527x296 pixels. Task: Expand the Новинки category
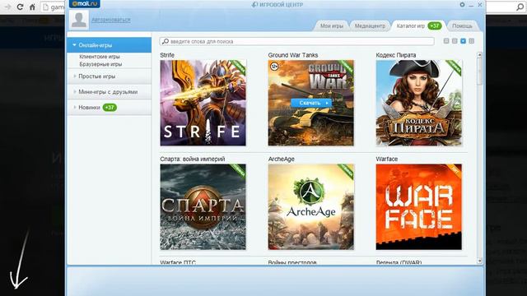(x=110, y=108)
